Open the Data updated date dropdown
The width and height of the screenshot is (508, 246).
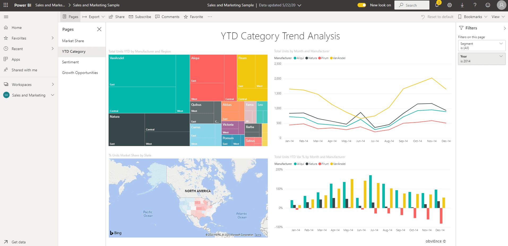coord(299,5)
